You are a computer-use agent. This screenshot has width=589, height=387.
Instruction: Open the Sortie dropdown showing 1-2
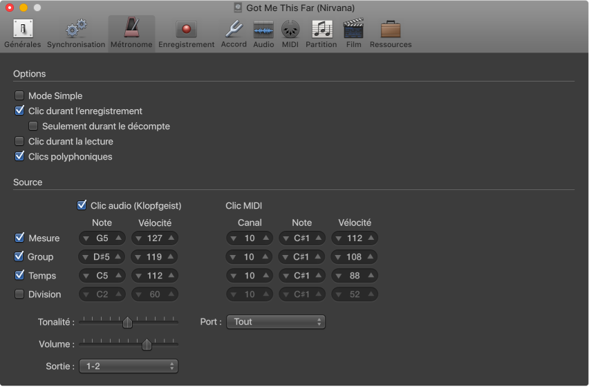coord(129,366)
